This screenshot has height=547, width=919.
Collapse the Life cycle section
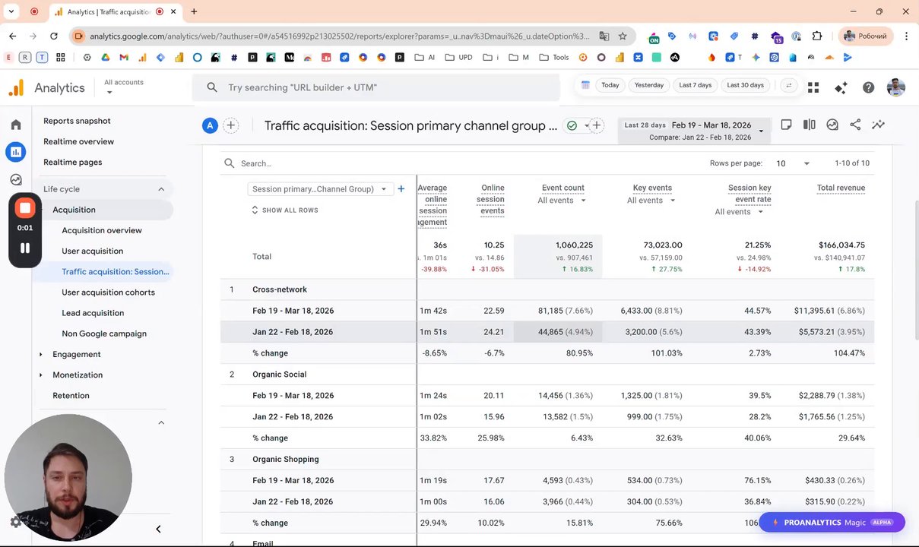click(x=161, y=189)
